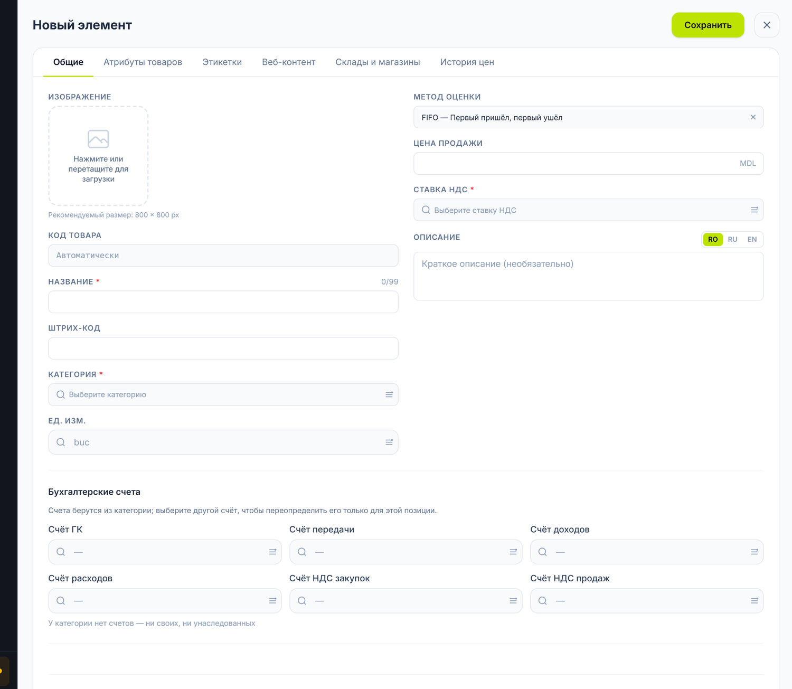Switch to the Атрибуты товаров tab

click(143, 62)
